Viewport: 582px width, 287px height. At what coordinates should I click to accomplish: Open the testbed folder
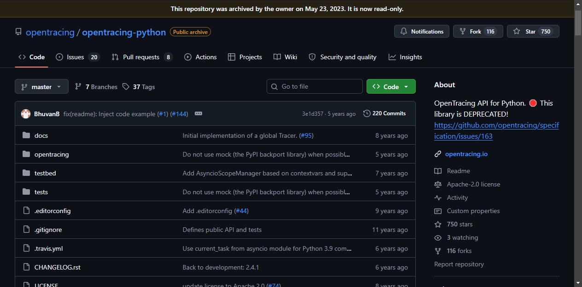[45, 173]
